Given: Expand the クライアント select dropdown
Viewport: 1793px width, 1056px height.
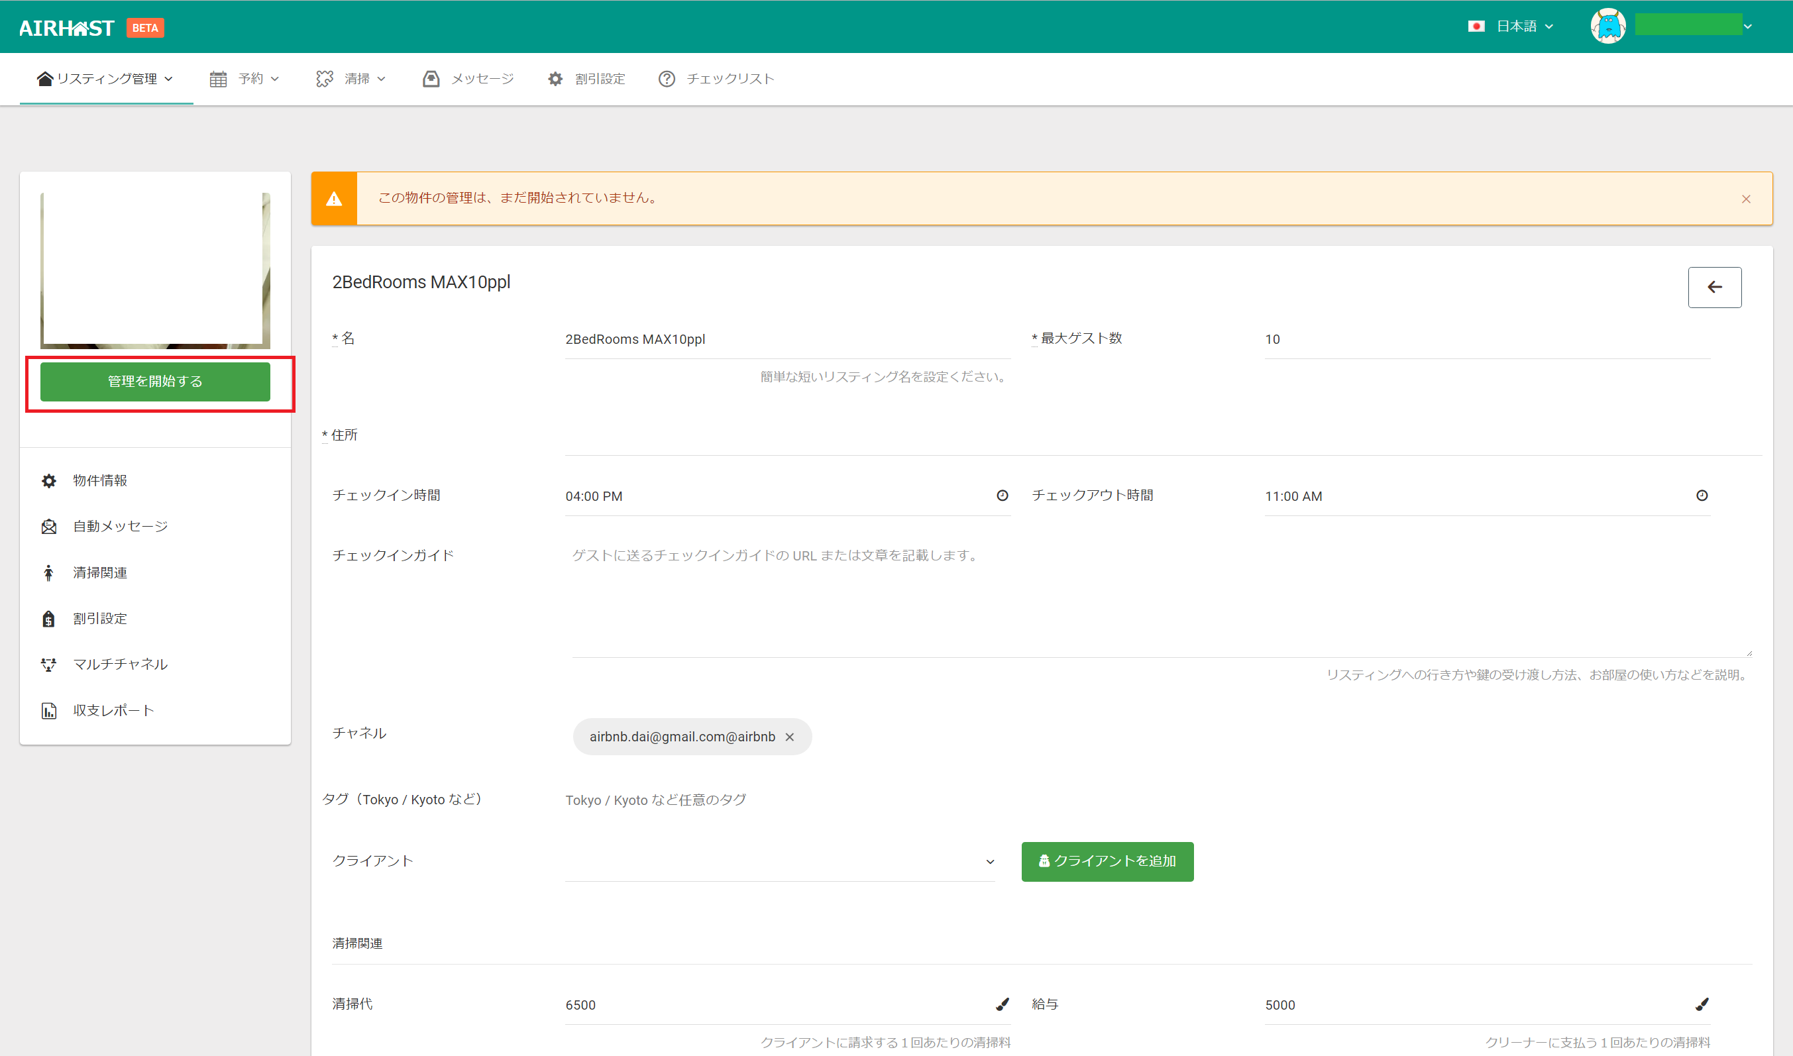Looking at the screenshot, I should click(x=779, y=862).
